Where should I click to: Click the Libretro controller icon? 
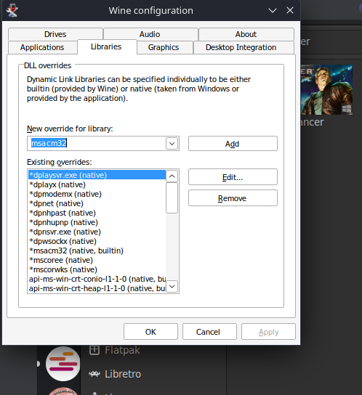(94, 374)
